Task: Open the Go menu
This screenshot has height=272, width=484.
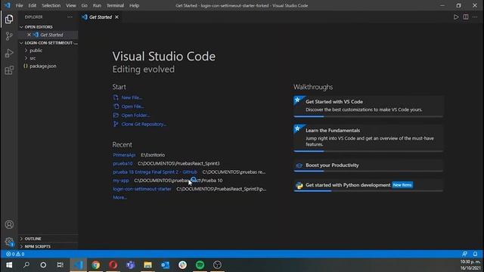Action: (84, 5)
